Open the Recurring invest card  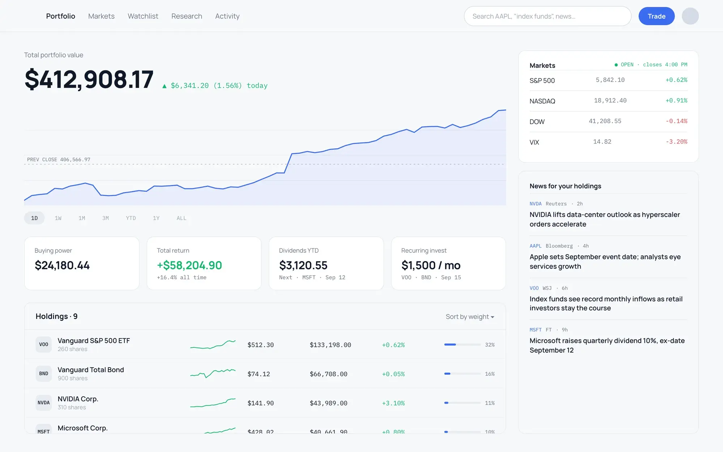pos(448,263)
